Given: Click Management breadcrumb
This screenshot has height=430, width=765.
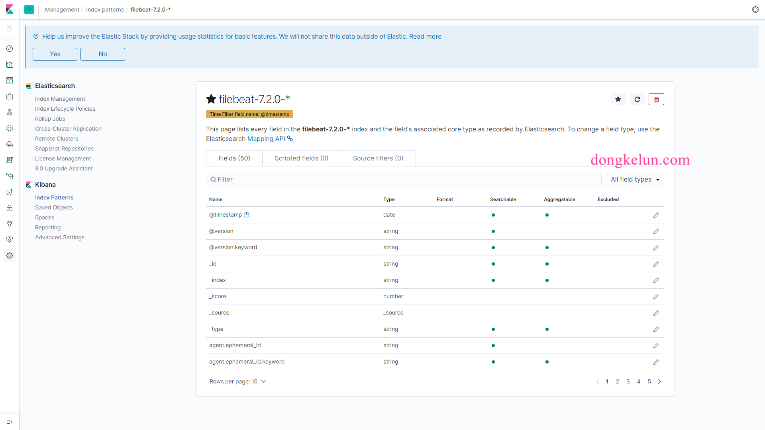Looking at the screenshot, I should [x=62, y=10].
